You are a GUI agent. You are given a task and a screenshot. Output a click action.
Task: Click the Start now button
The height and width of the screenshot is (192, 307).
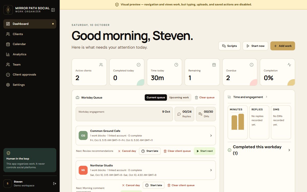coord(255,46)
